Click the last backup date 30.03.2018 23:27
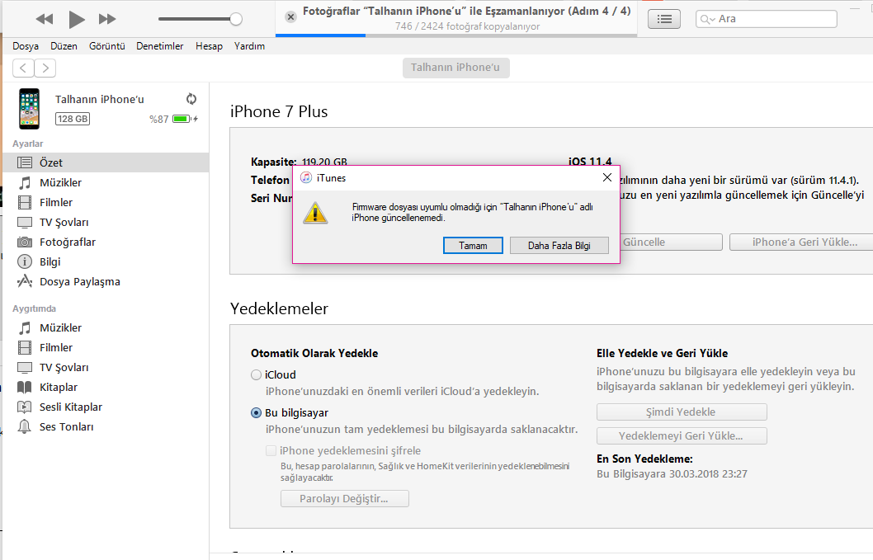873x560 pixels. click(708, 474)
